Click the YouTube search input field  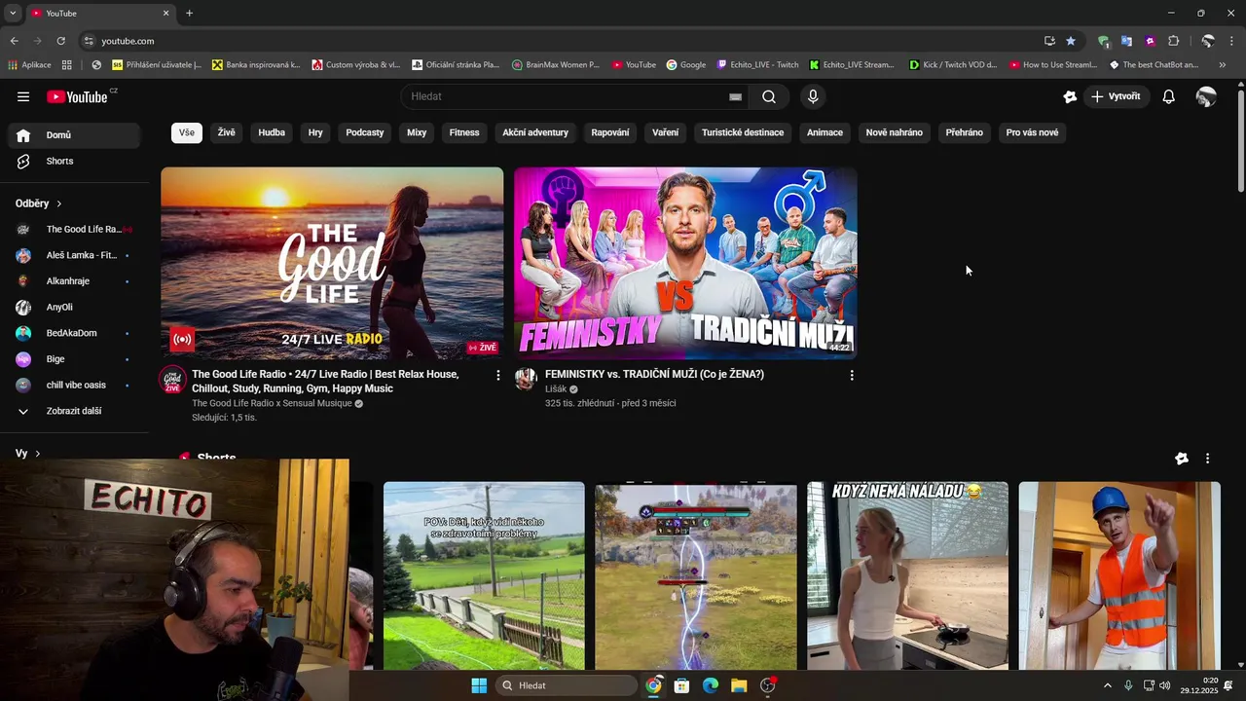(x=567, y=96)
